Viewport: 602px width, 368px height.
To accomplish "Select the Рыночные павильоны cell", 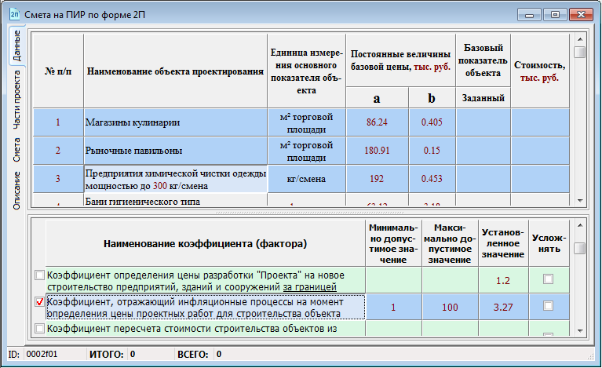I will [176, 151].
